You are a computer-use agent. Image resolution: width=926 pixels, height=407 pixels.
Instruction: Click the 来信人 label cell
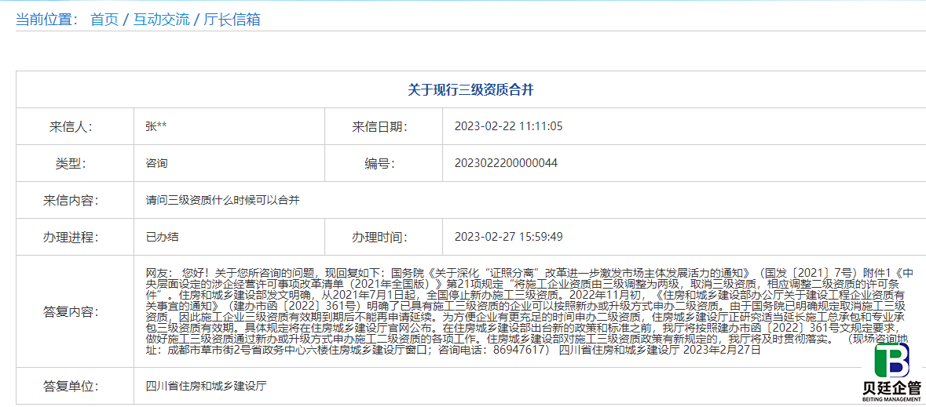tap(75, 126)
